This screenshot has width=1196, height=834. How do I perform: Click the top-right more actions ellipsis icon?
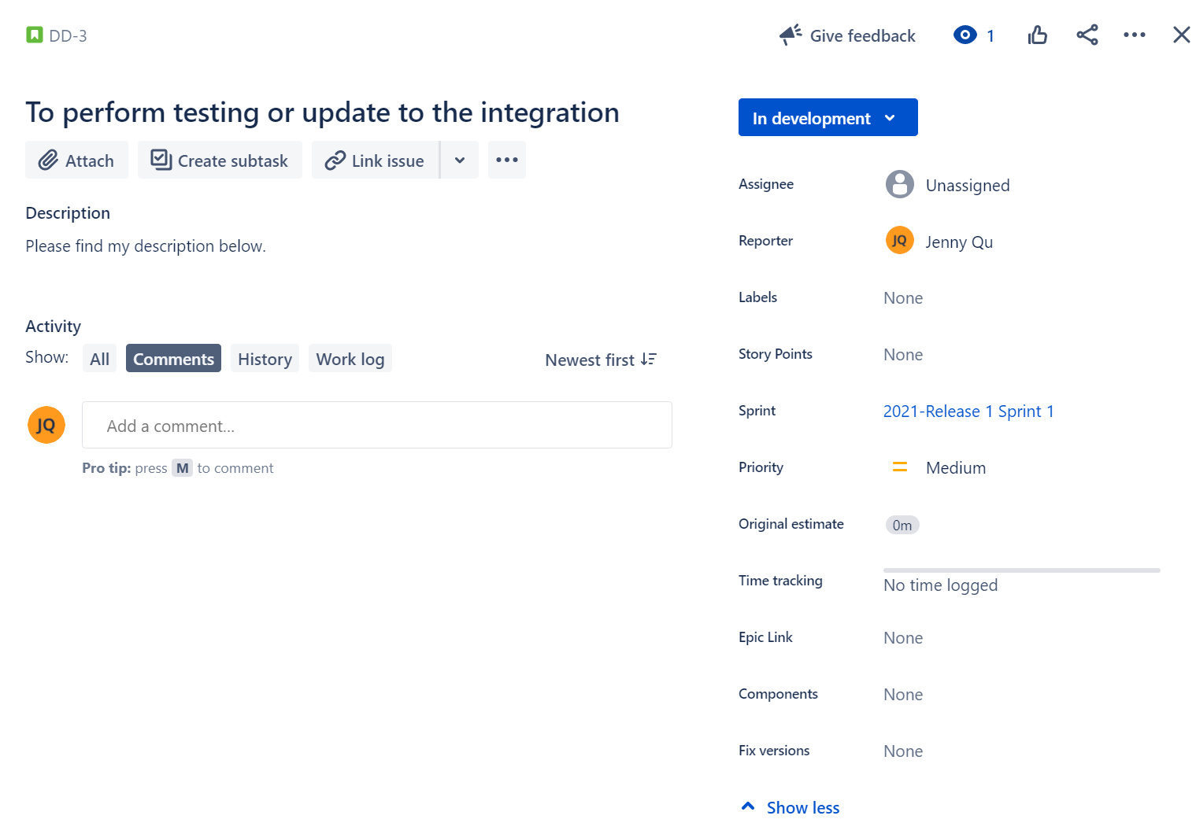tap(1134, 35)
